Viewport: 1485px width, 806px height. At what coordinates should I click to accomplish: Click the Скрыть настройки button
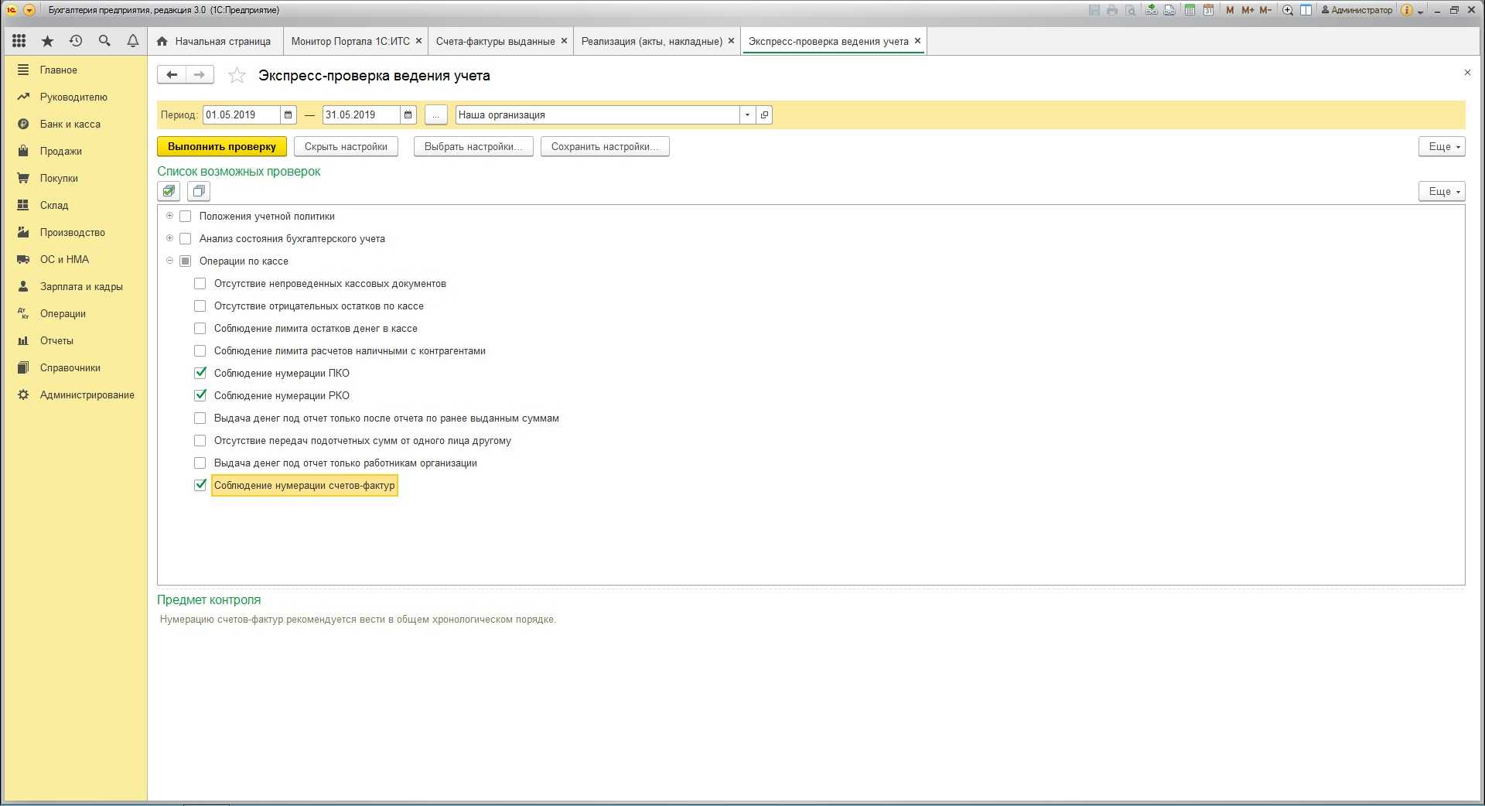(346, 146)
